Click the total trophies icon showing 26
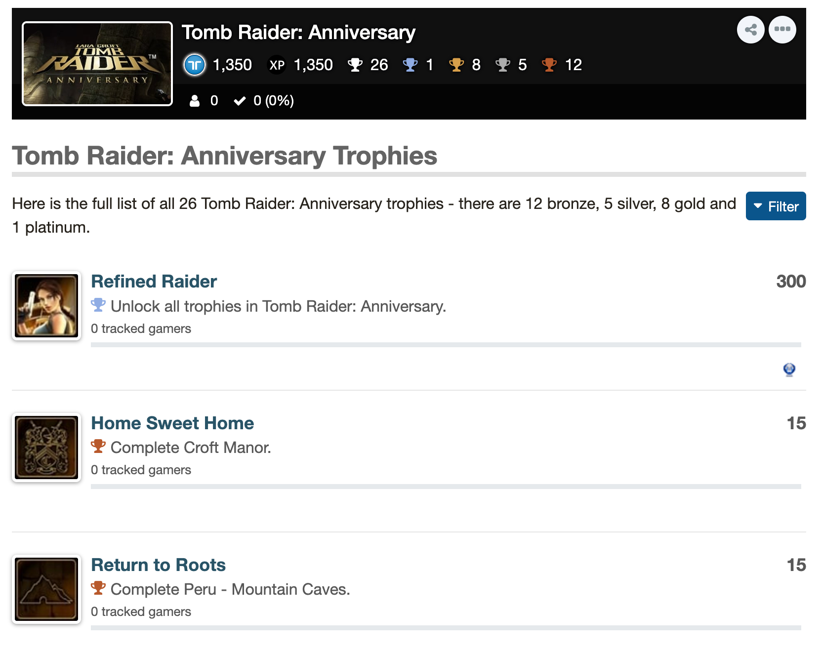821x653 pixels. [355, 65]
